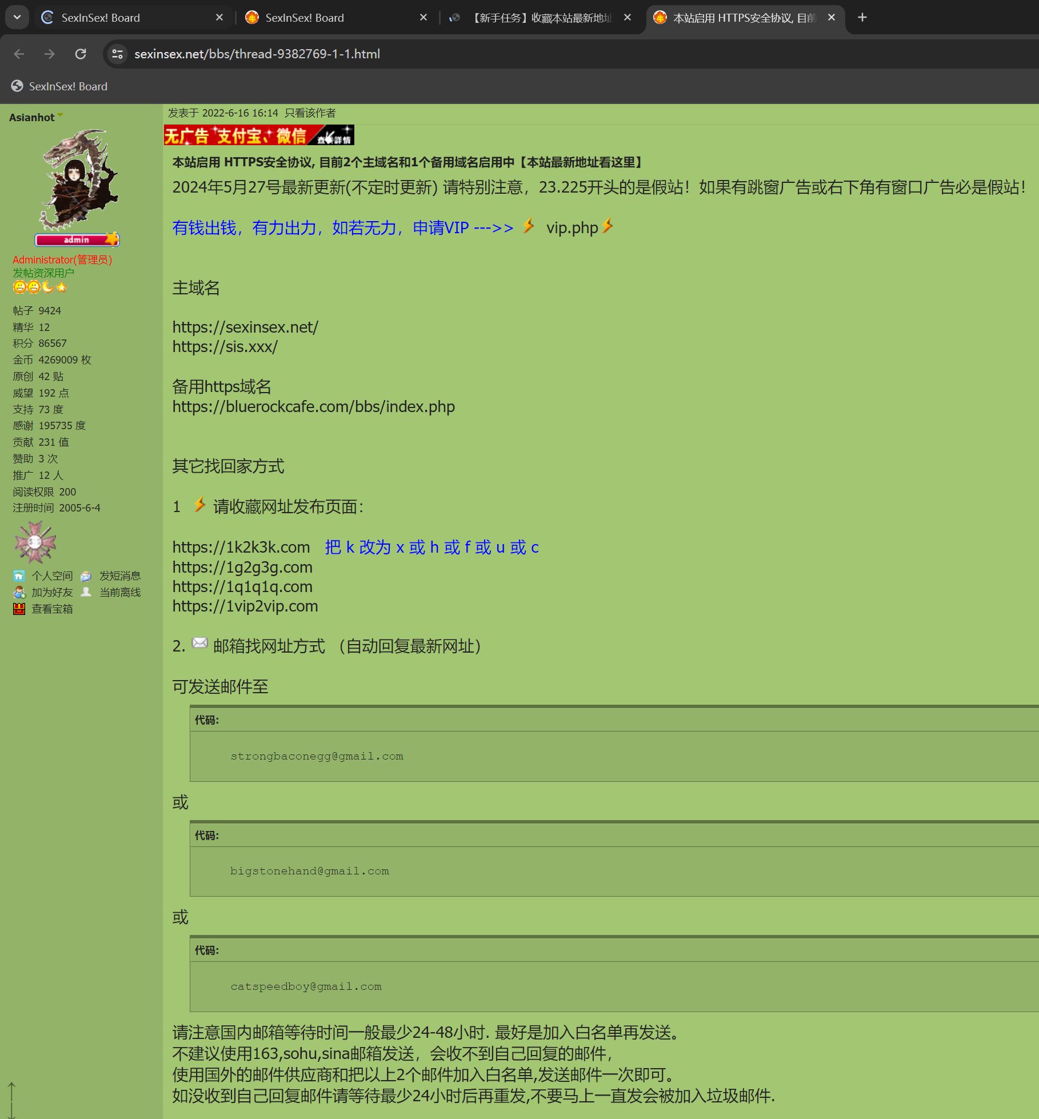This screenshot has width=1039, height=1119.
Task: Open the bluerockcafe.com backup domain link
Action: point(314,407)
